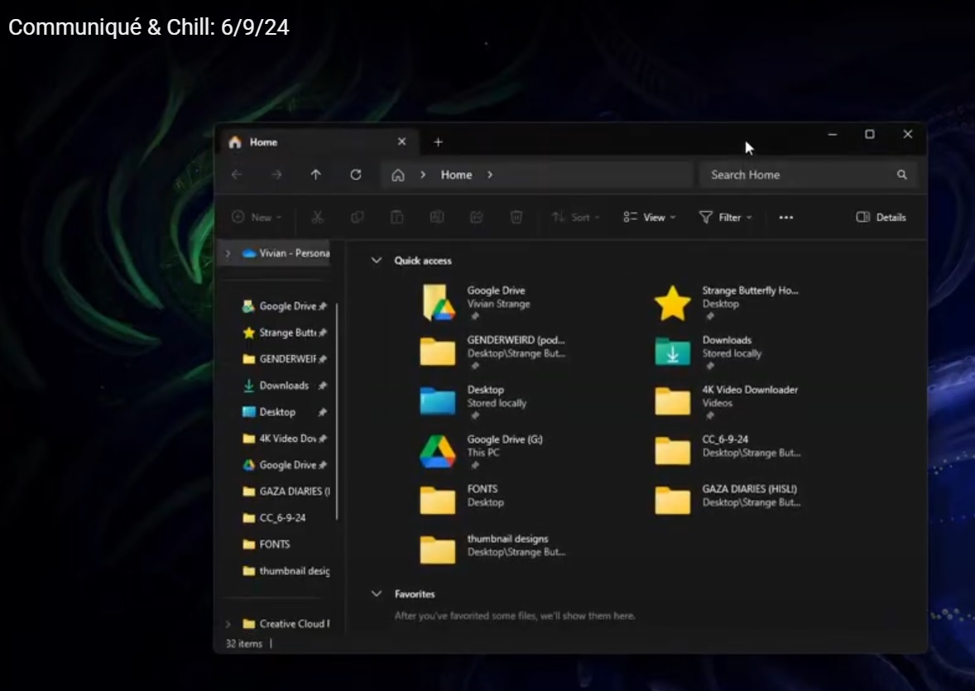Close the Home tab

click(401, 142)
